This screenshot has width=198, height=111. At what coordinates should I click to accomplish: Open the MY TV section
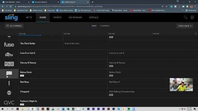point(29,17)
